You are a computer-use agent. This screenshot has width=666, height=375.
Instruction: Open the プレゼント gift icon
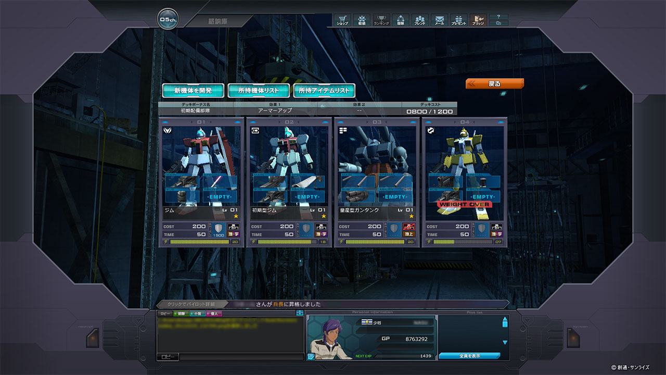(459, 20)
